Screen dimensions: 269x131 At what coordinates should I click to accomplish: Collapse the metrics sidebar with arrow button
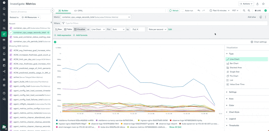coord(52,11)
